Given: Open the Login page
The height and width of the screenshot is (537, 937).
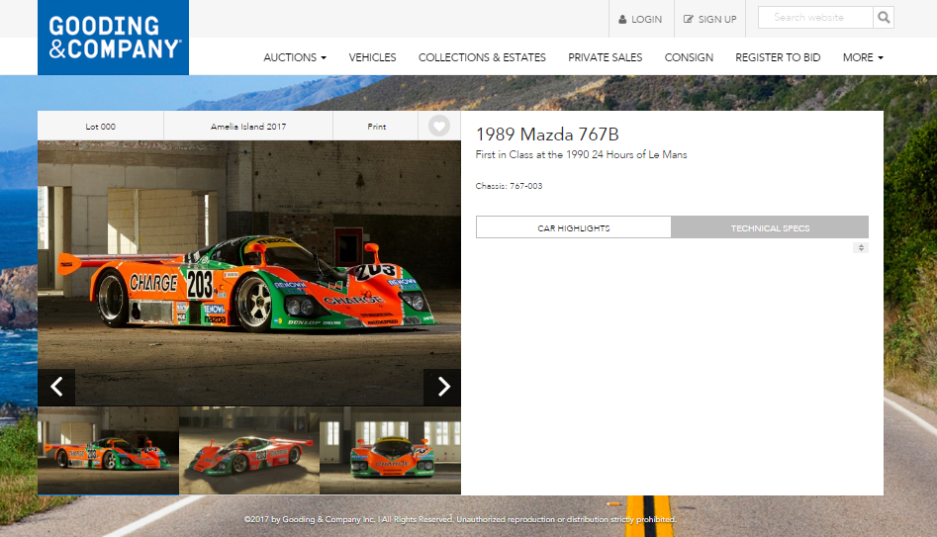Looking at the screenshot, I should pyautogui.click(x=639, y=19).
